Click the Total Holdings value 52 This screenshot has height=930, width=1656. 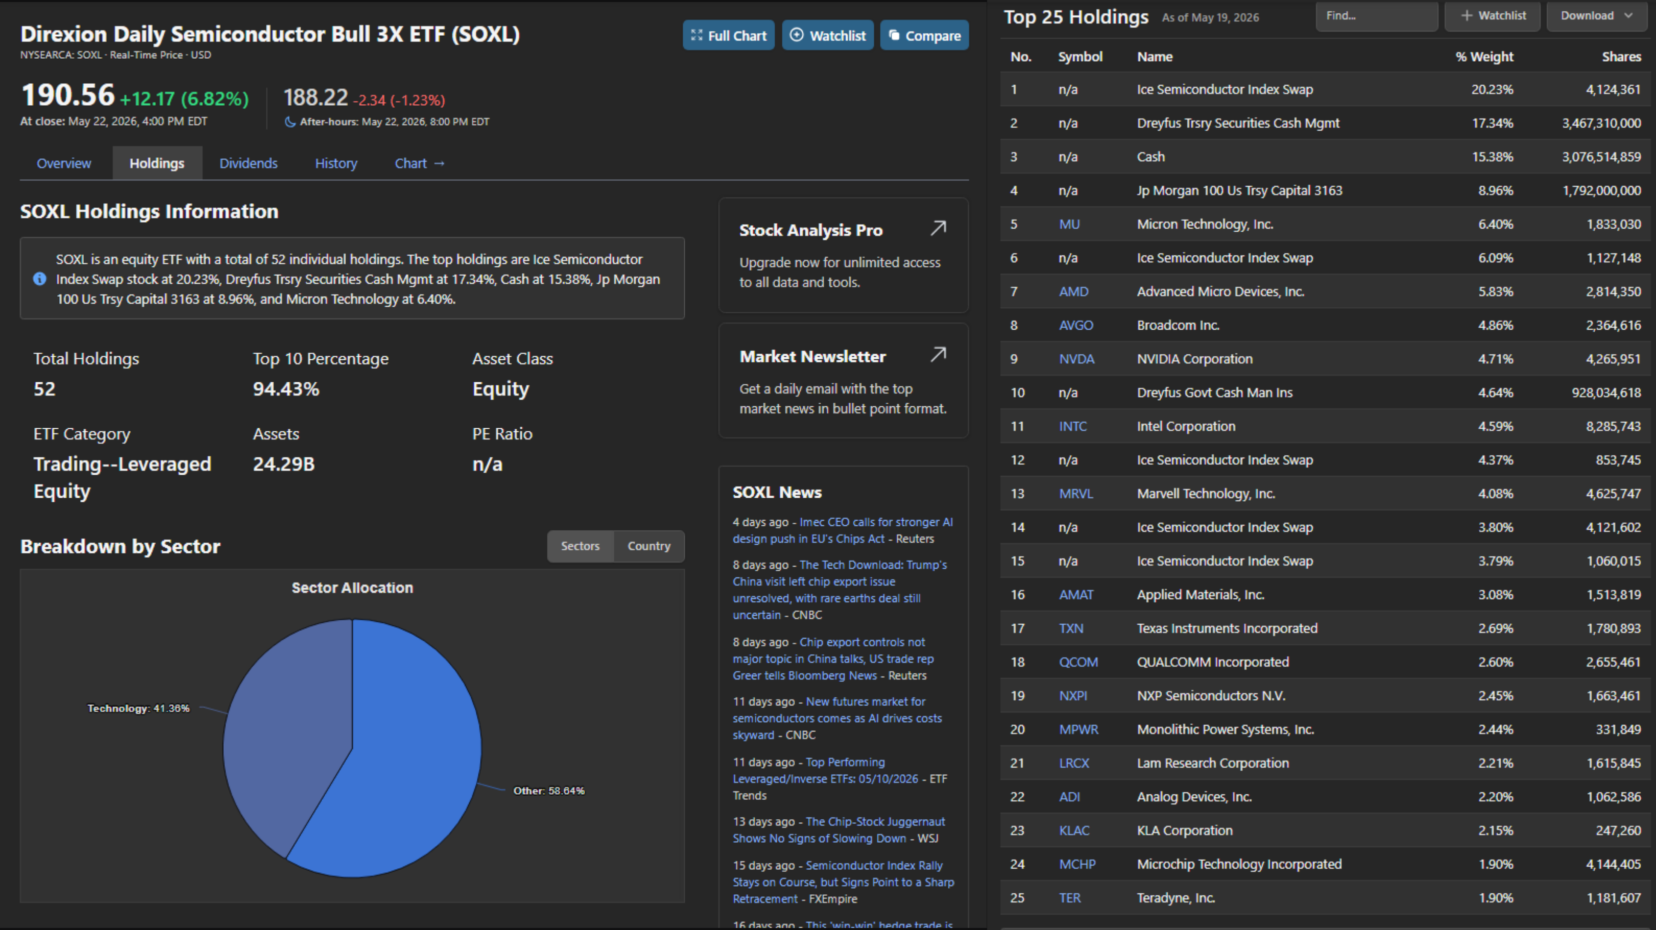click(x=44, y=389)
